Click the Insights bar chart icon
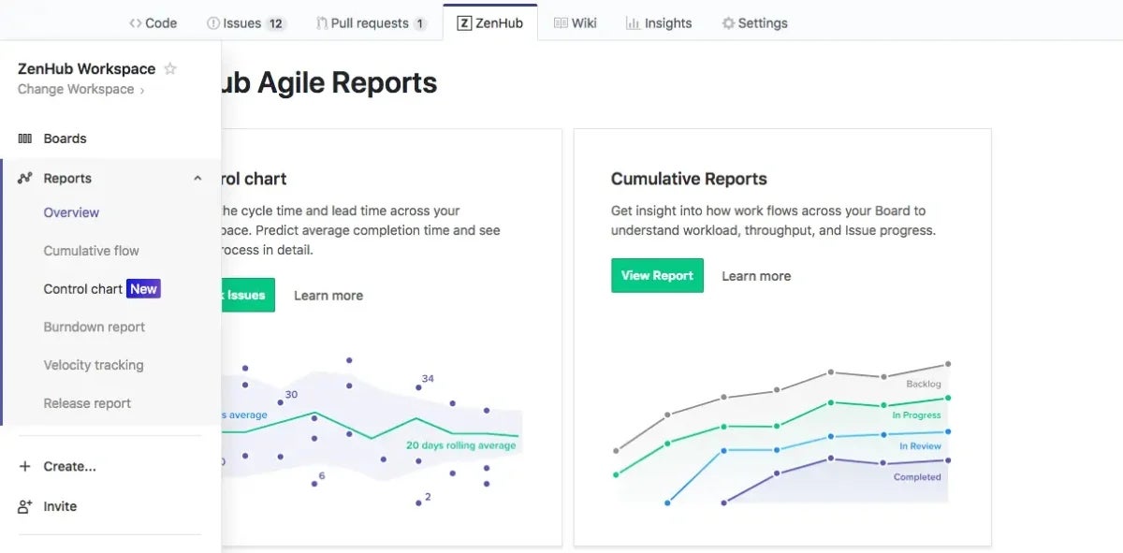This screenshot has height=553, width=1123. [631, 22]
